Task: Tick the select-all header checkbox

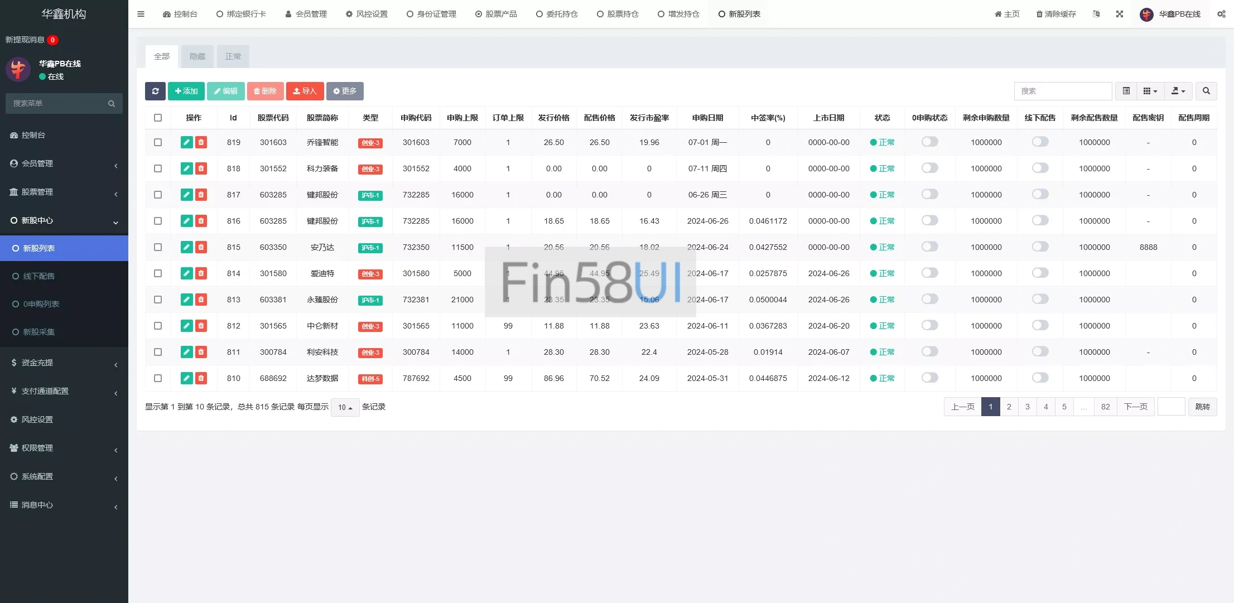Action: coord(158,118)
